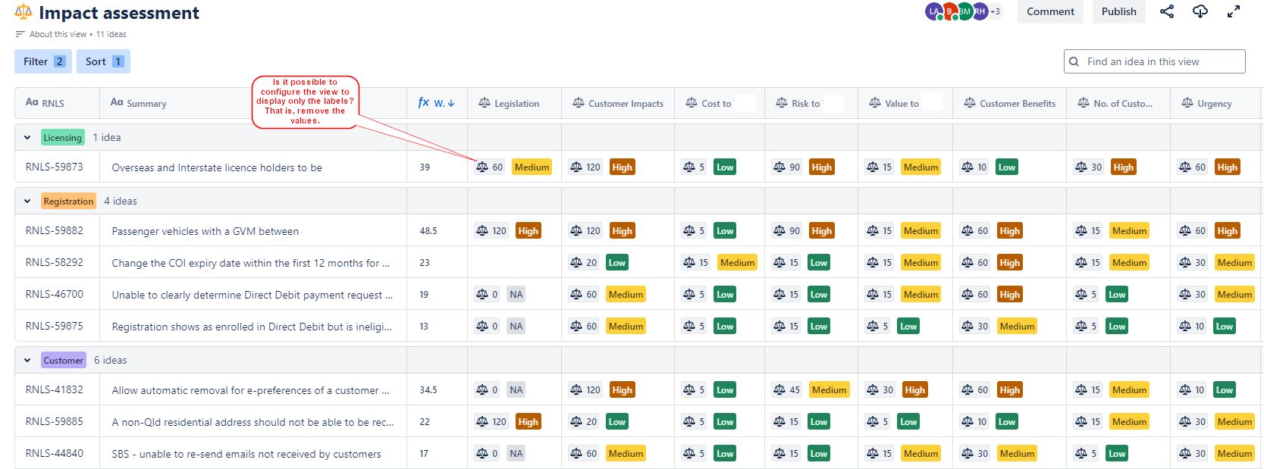
Task: Click the Urgency column scale icon
Action: [1187, 103]
